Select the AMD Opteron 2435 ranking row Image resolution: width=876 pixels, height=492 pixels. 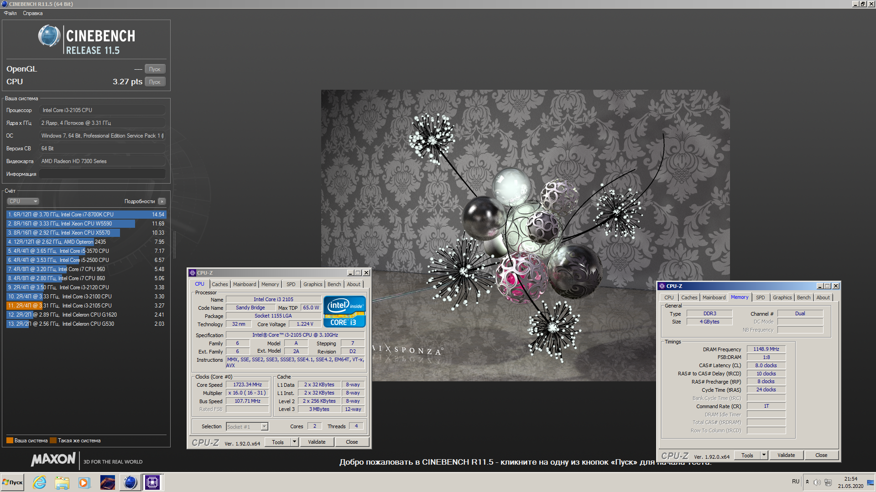(x=86, y=242)
